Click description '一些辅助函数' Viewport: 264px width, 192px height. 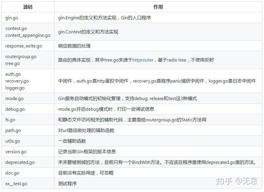(x=72, y=141)
